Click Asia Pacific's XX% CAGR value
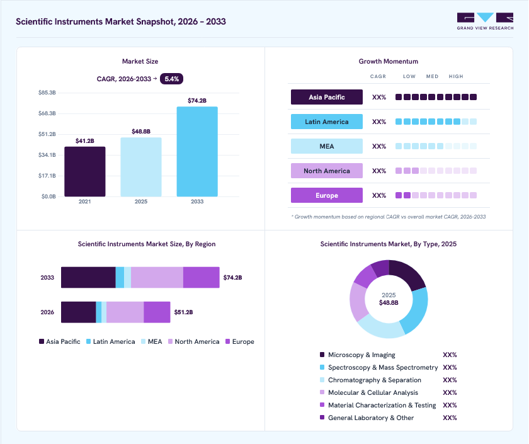 [x=379, y=97]
